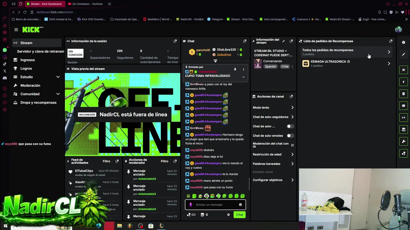Open Palabras baneadas settings
The width and height of the screenshot is (410, 230).
[x=273, y=164]
